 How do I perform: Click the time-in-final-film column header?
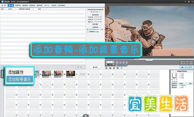click(24, 9)
